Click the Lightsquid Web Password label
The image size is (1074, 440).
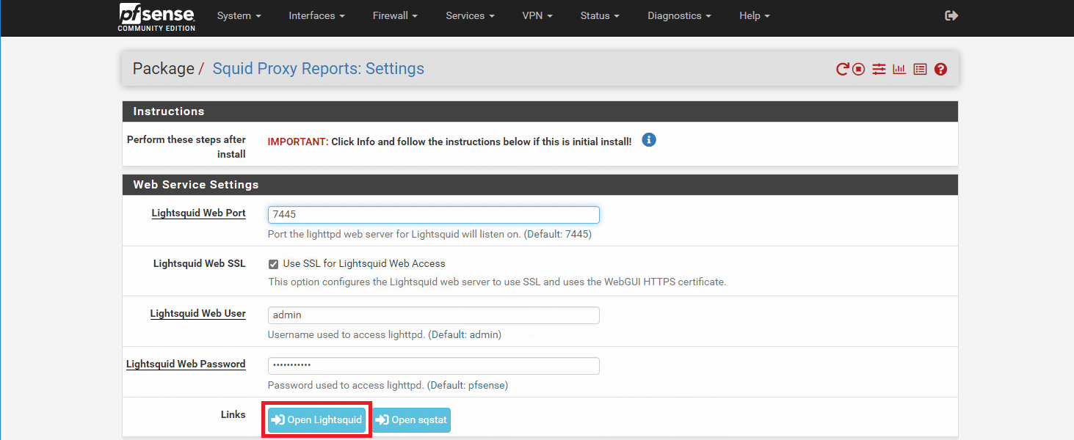point(186,364)
